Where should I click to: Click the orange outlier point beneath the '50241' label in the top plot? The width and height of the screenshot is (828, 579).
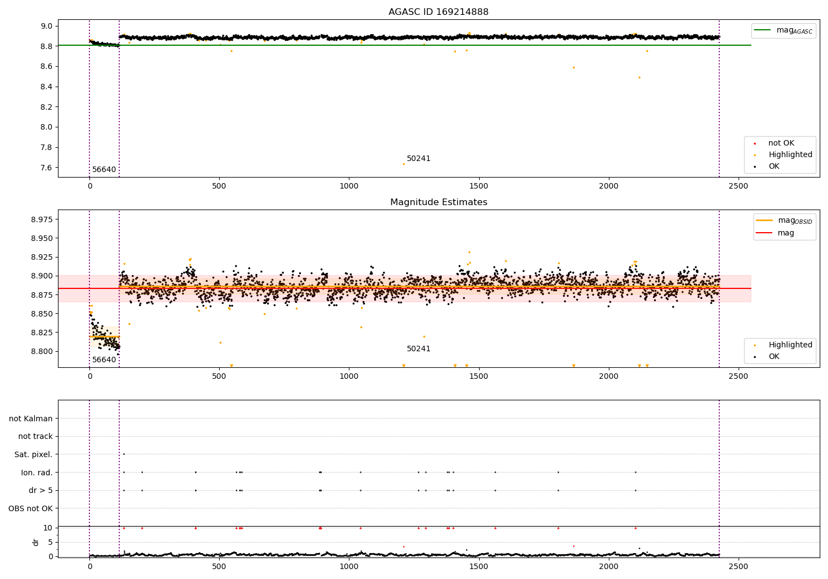click(x=404, y=164)
